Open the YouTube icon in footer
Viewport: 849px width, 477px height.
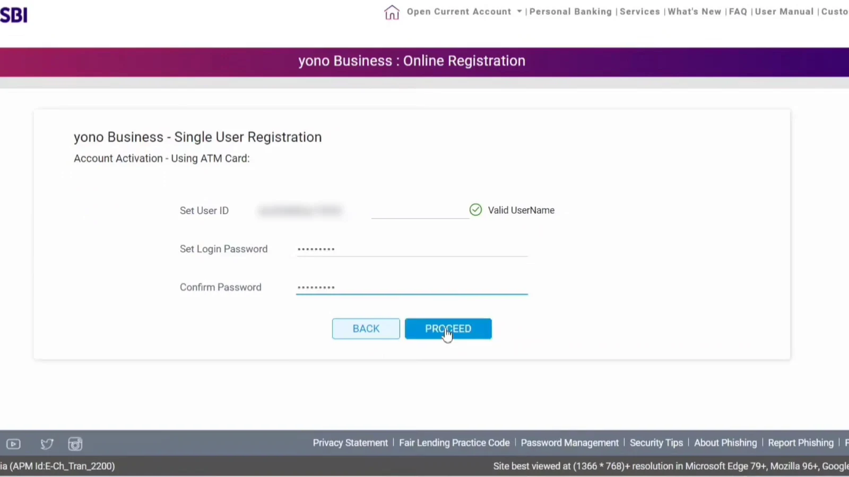(13, 444)
